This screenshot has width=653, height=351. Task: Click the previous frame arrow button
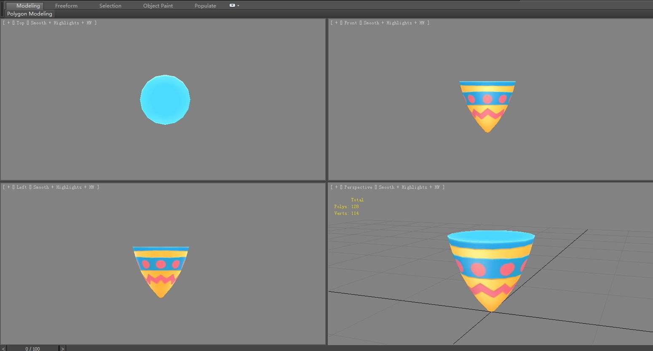3,348
